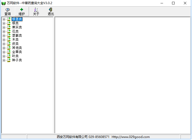The width and height of the screenshot is (192, 140).
Task: Click the folder icon beside 根类
Action: tap(9, 23)
